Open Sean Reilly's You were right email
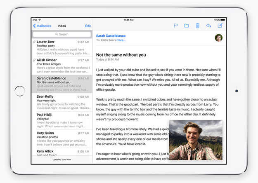Screen dimensions: 258x183 pos(62,102)
